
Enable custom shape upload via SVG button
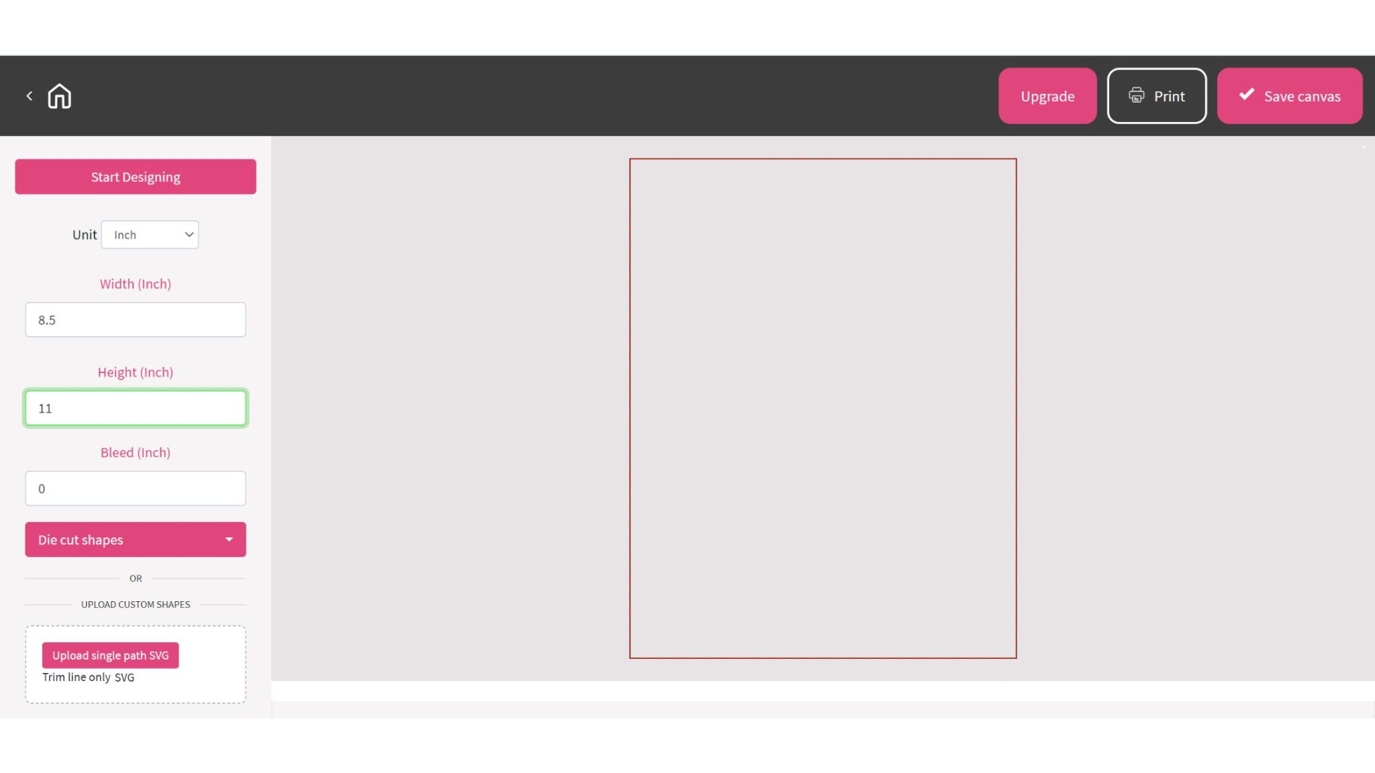111,655
